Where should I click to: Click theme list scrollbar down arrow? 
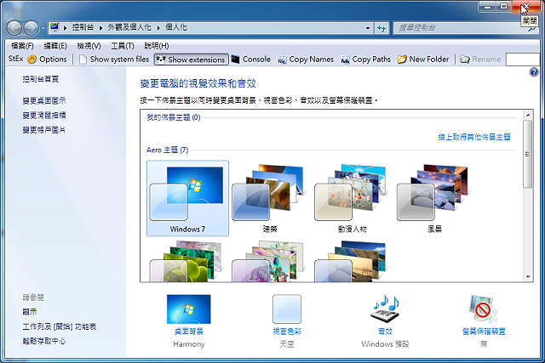(528, 276)
